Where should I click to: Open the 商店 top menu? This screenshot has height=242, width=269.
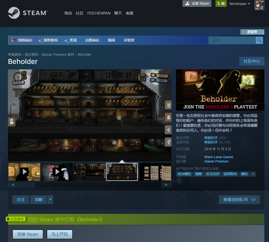(68, 13)
